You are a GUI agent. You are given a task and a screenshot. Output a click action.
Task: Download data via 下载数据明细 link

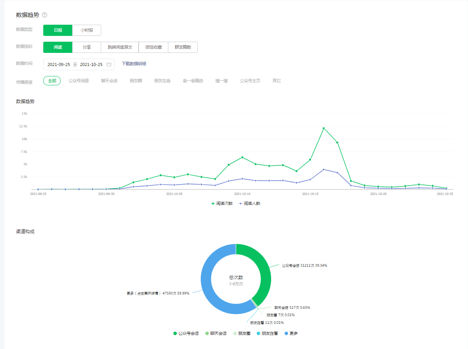coord(134,64)
